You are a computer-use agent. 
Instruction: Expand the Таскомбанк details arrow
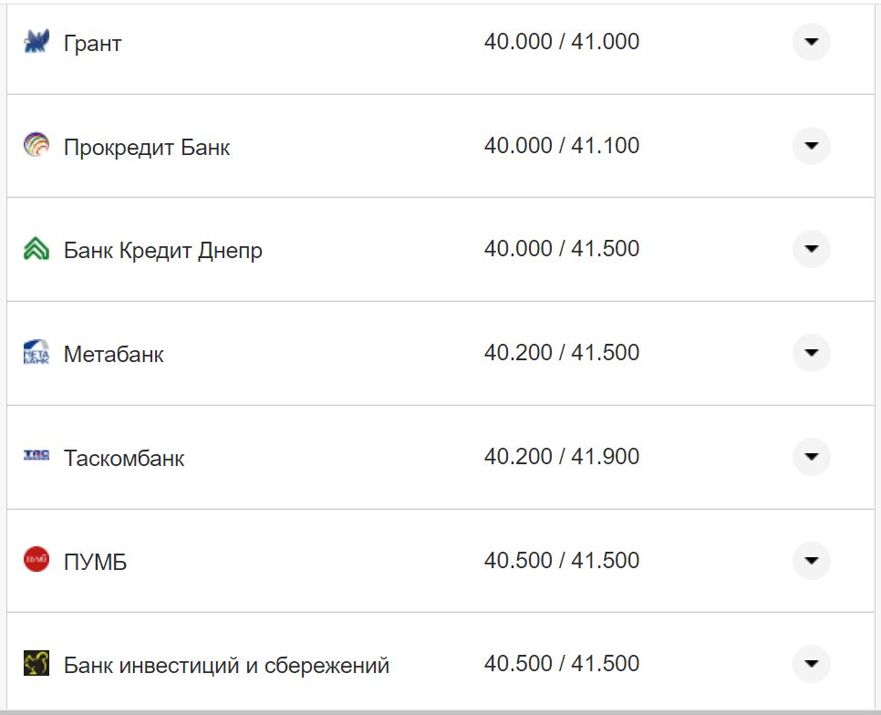(810, 457)
